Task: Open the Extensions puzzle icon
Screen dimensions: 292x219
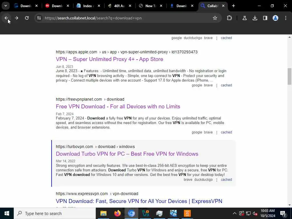Action: (x=230, y=18)
